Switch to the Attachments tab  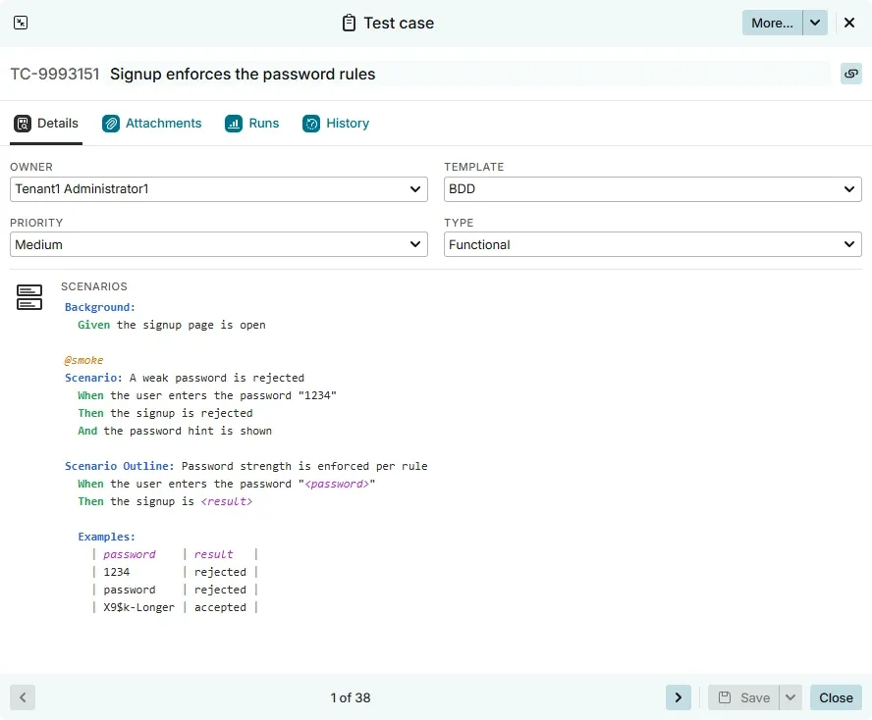pos(152,124)
